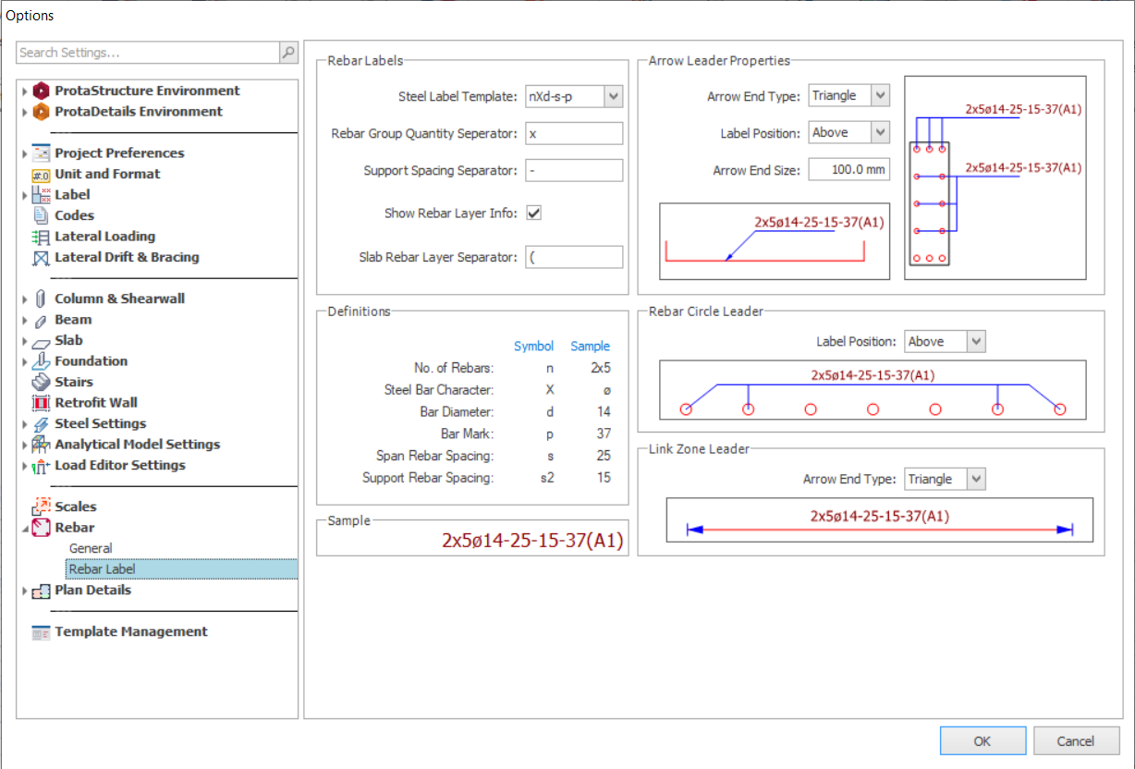Toggle Show Rebar Layer Info checkbox
The width and height of the screenshot is (1135, 769).
(533, 214)
